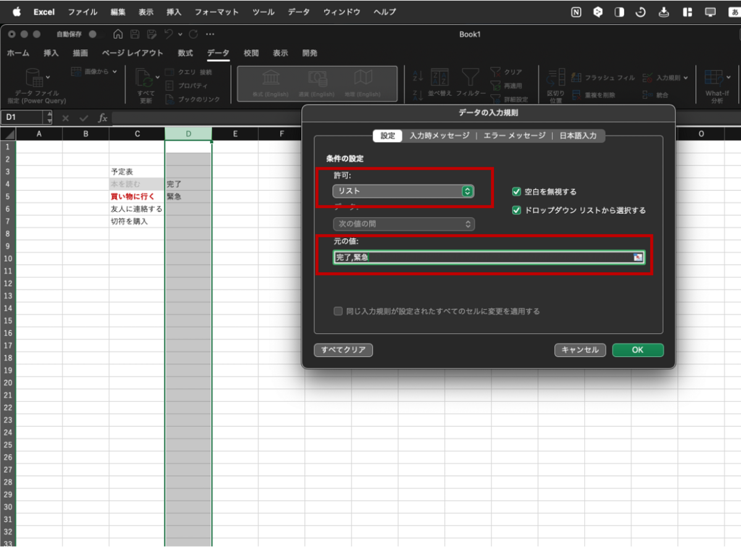The image size is (741, 547).
Task: Click the 地理 (English) data type icon
Action: 363,78
